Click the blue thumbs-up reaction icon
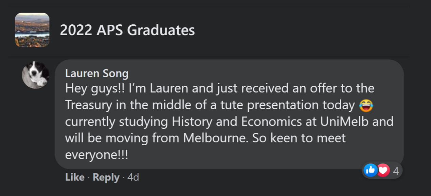 [370, 170]
